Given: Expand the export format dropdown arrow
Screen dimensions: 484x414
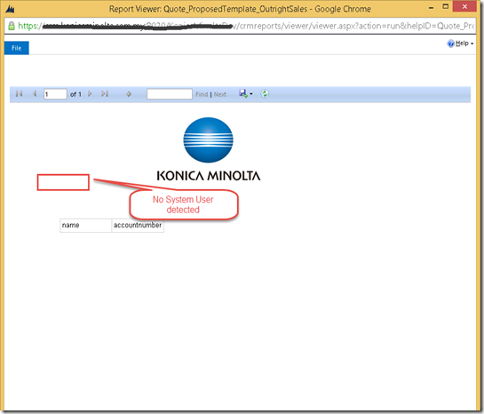Looking at the screenshot, I should (251, 94).
